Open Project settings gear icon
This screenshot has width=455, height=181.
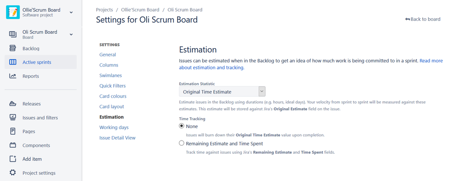[13, 173]
